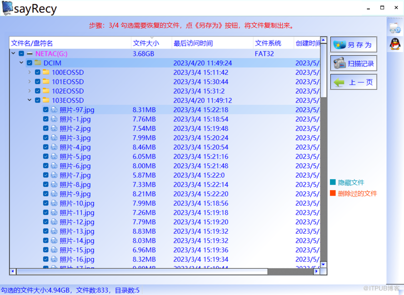
Task: Go back with 上一页 button
Action: (x=354, y=82)
